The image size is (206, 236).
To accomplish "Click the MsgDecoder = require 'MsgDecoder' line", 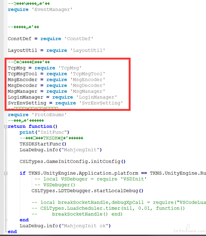I will (57, 86).
